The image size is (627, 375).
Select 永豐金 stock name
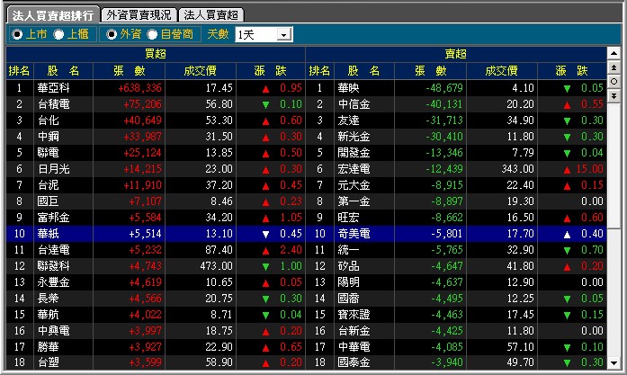point(54,282)
